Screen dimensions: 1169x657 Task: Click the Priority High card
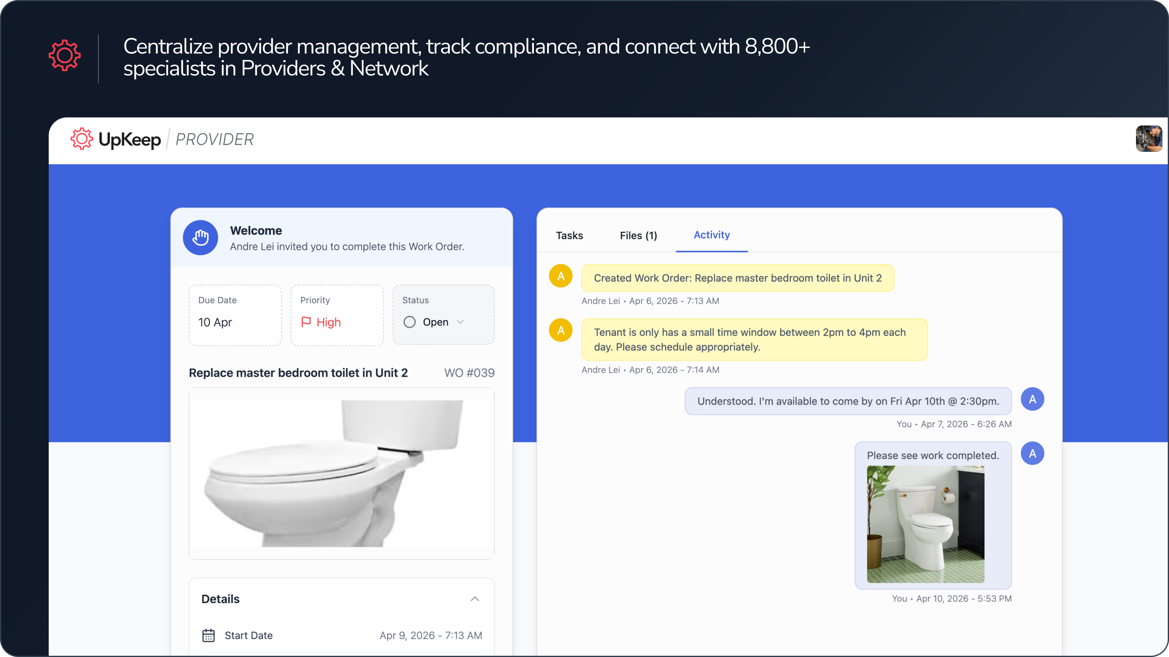337,315
